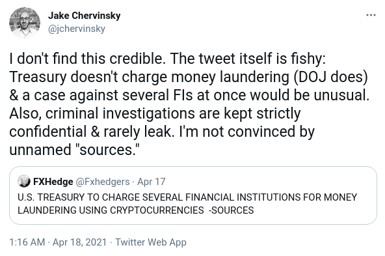
Task: Click the FXHedge avatar in quoted tweet
Action: (x=24, y=182)
